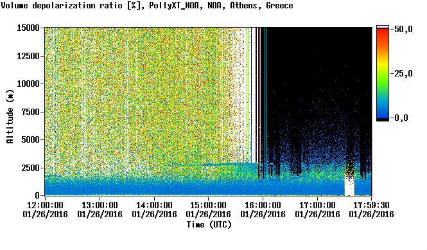The width and height of the screenshot is (427, 250).
Task: Click the 7500 altitude tick label
Action: click(x=31, y=112)
